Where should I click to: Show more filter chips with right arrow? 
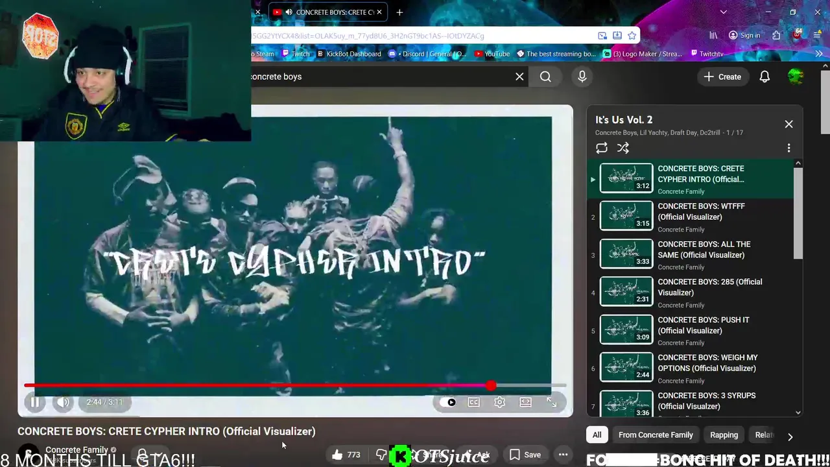790,437
